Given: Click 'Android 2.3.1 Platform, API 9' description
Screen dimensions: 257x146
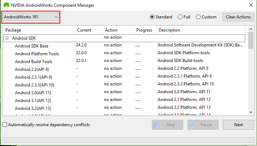Looking at the screenshot, I should pos(185,76).
